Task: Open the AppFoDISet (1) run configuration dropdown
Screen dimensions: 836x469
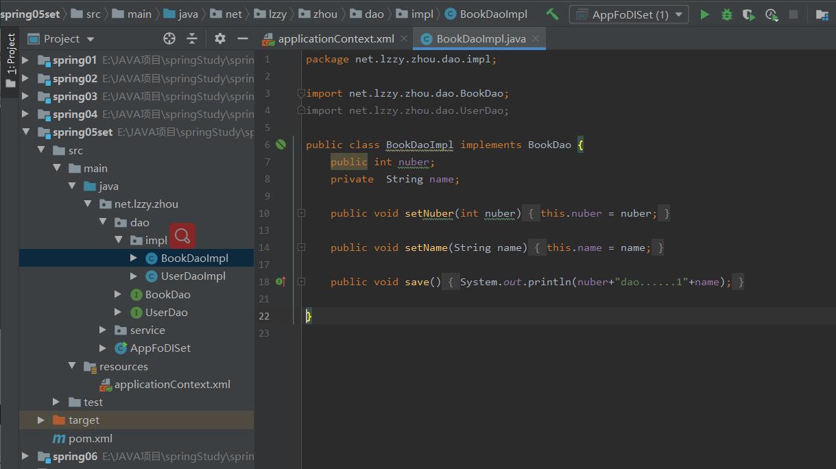Action: [629, 14]
